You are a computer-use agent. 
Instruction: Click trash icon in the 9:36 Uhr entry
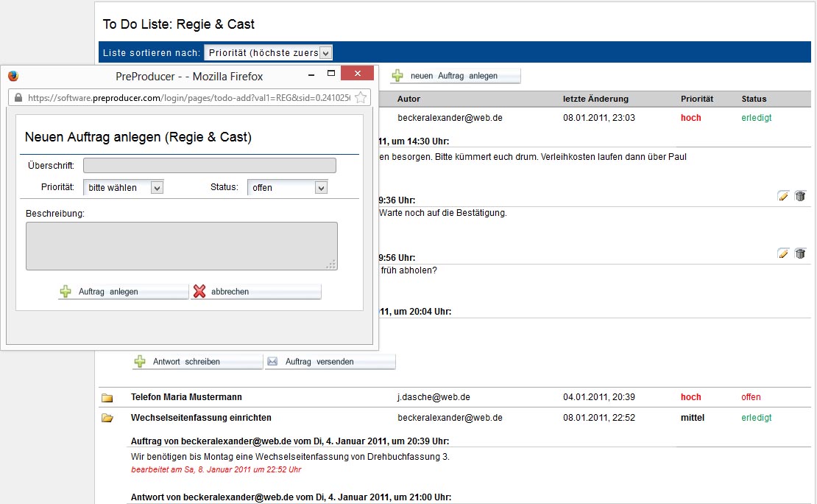coord(800,196)
